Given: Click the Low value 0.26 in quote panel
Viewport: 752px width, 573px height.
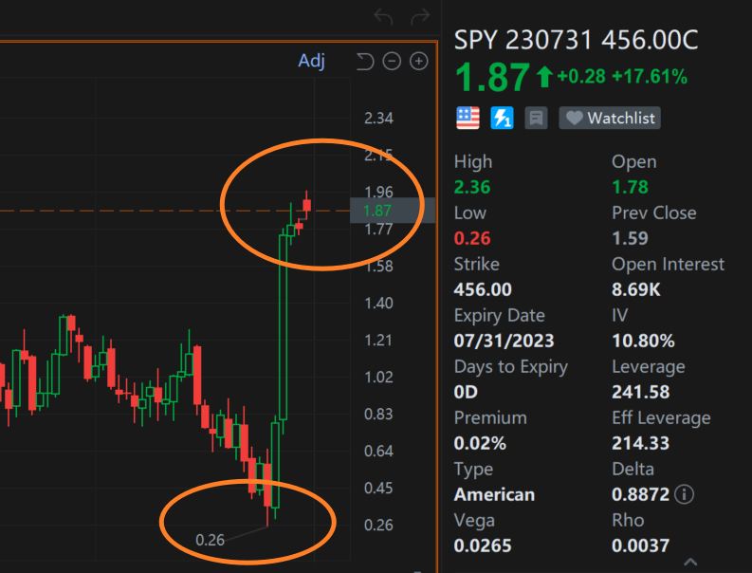Looking at the screenshot, I should 472,238.
